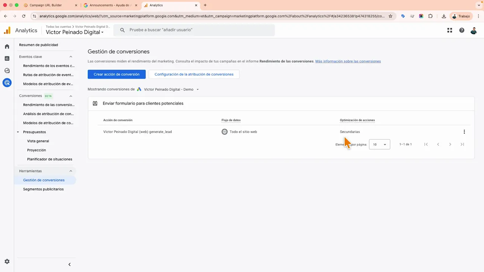
Task: Go to next page of pagination
Action: (x=450, y=144)
